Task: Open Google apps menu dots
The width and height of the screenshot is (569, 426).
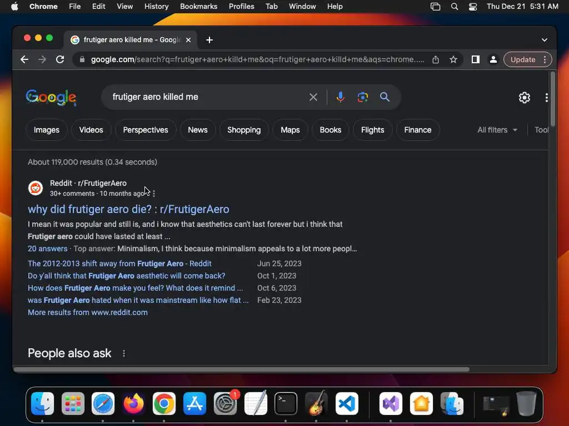Action: [547, 98]
